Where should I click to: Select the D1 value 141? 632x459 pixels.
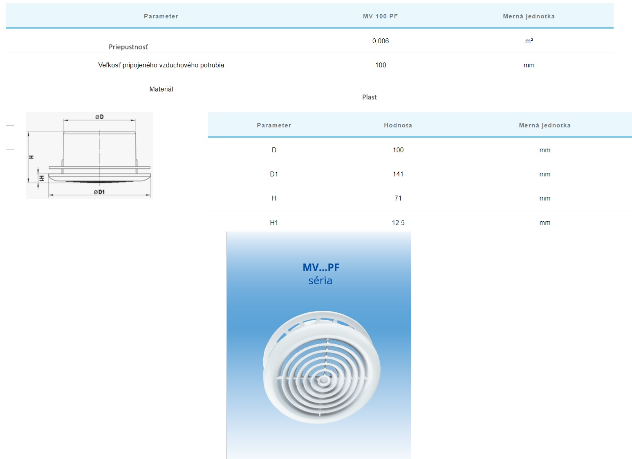click(x=398, y=174)
